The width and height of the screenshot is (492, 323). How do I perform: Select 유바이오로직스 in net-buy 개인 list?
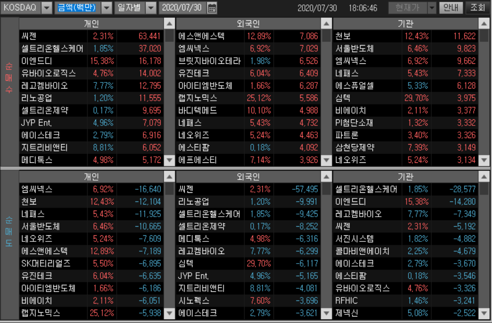[x=91, y=73]
